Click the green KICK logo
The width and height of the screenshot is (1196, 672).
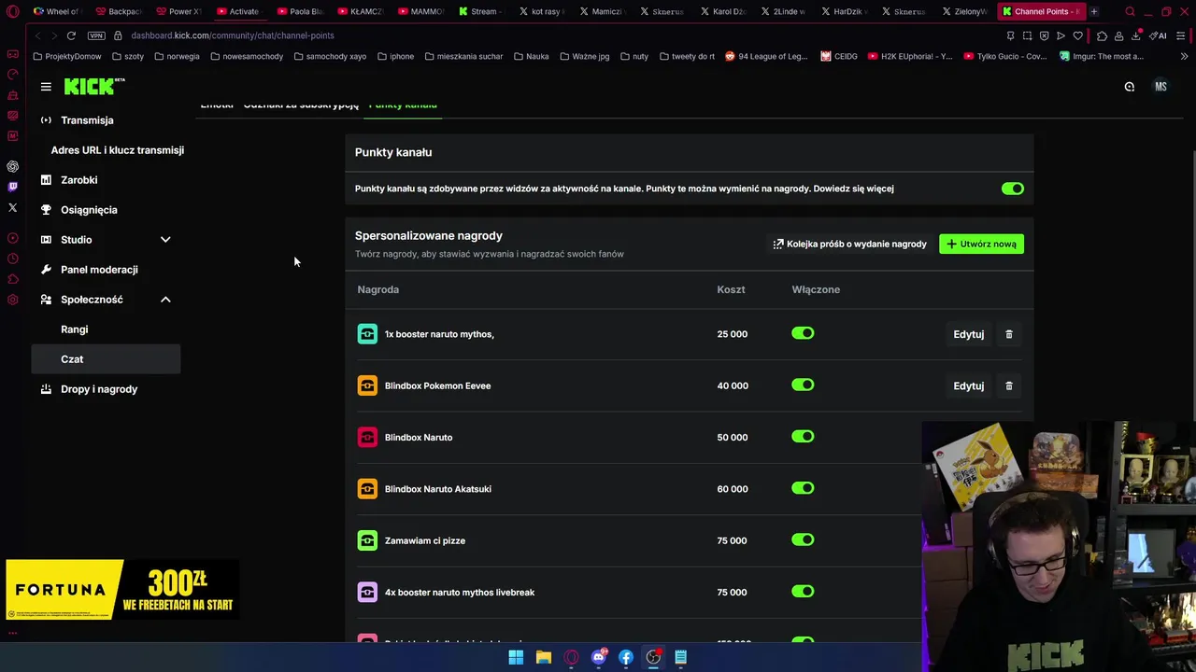[x=93, y=86]
